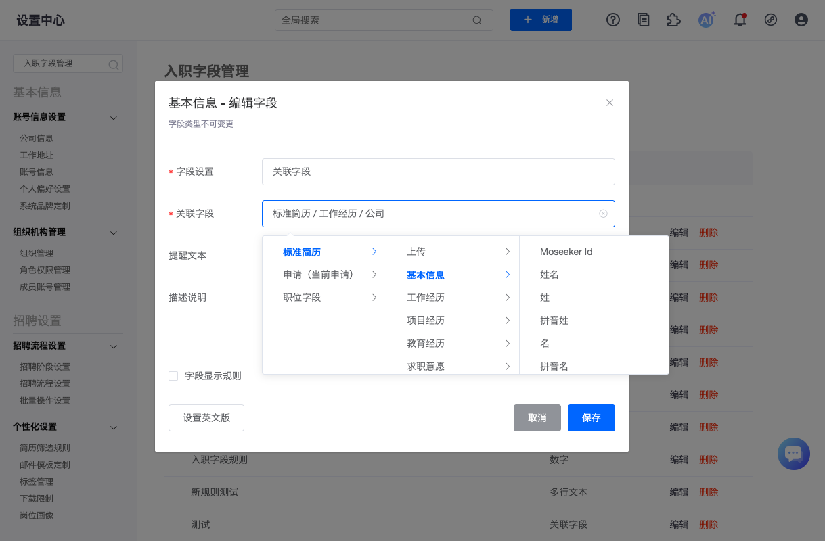Click the puzzle piece plugin icon
Screen dimensions: 825x541
pyautogui.click(x=673, y=20)
